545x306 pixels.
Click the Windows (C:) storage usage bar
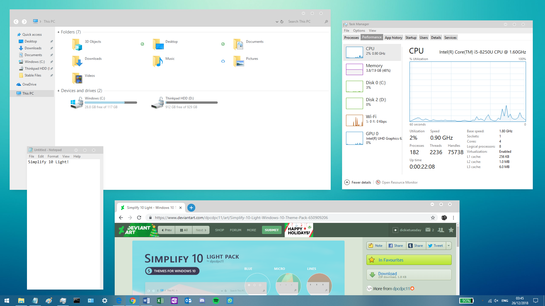(111, 103)
